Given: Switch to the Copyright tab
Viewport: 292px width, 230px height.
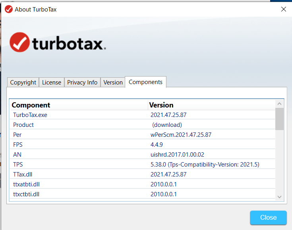Looking at the screenshot, I should pyautogui.click(x=23, y=82).
